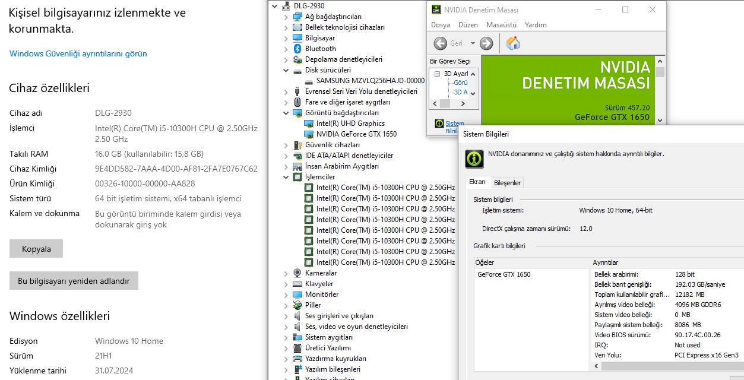This screenshot has height=380, width=744.
Task: Collapse the Disk sürücüleri node
Action: click(x=286, y=70)
